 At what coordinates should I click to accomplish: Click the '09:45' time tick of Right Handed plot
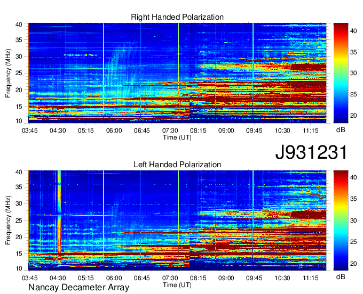coord(254,130)
